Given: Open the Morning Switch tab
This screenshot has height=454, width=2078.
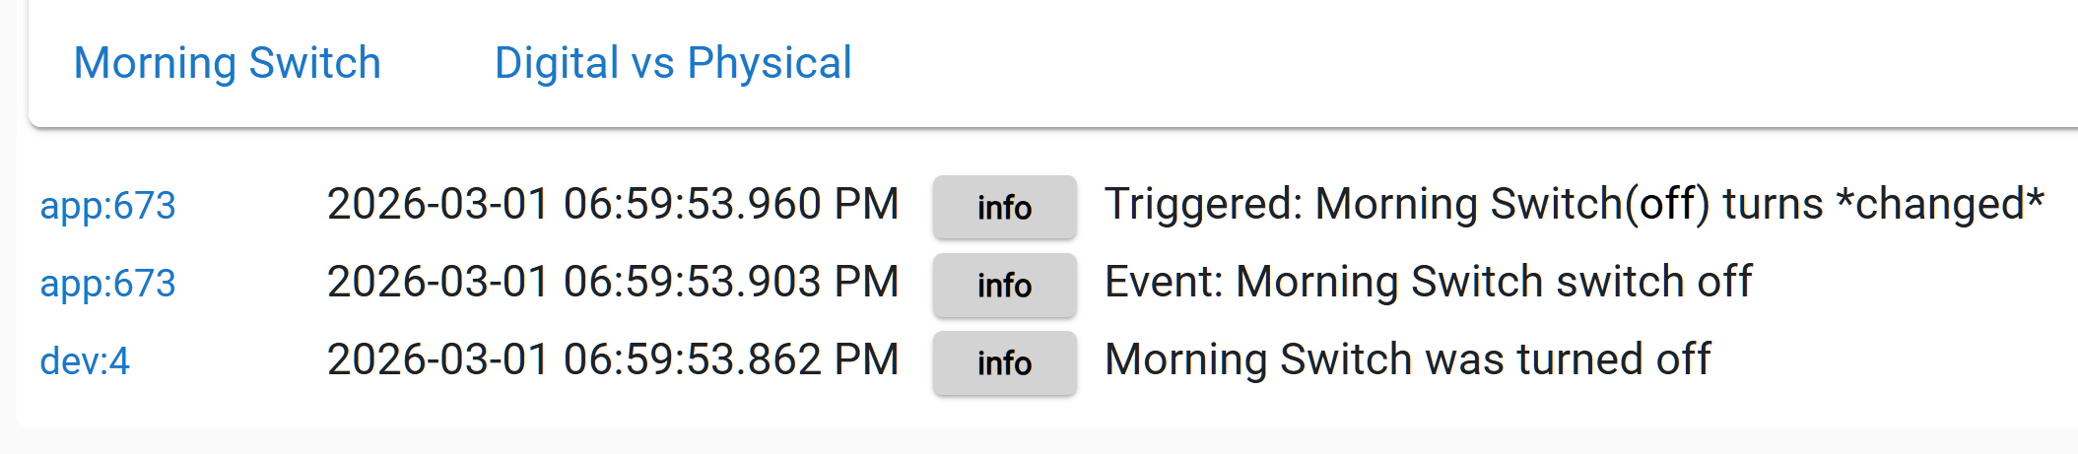Looking at the screenshot, I should (x=227, y=64).
